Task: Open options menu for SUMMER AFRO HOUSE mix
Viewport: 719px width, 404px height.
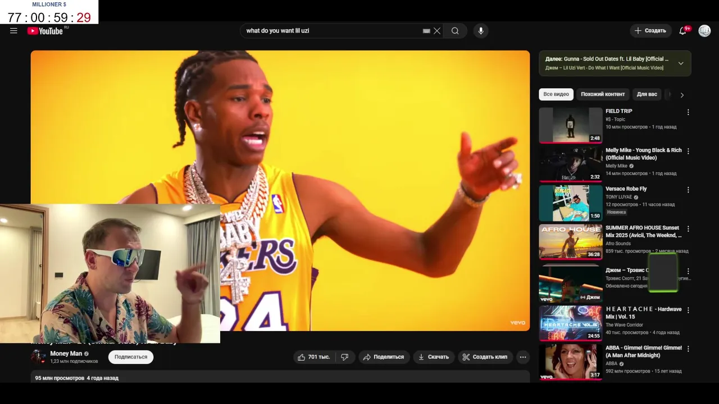Action: tap(688, 229)
